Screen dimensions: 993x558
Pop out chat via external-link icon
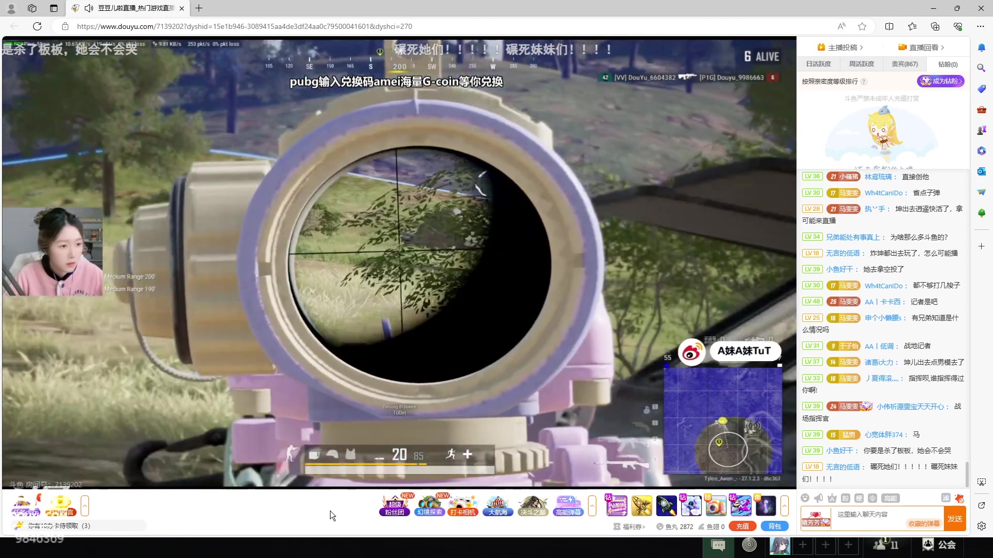[x=982, y=505]
